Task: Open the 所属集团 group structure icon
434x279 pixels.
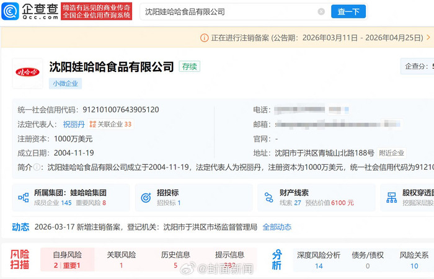Action: pos(24,198)
